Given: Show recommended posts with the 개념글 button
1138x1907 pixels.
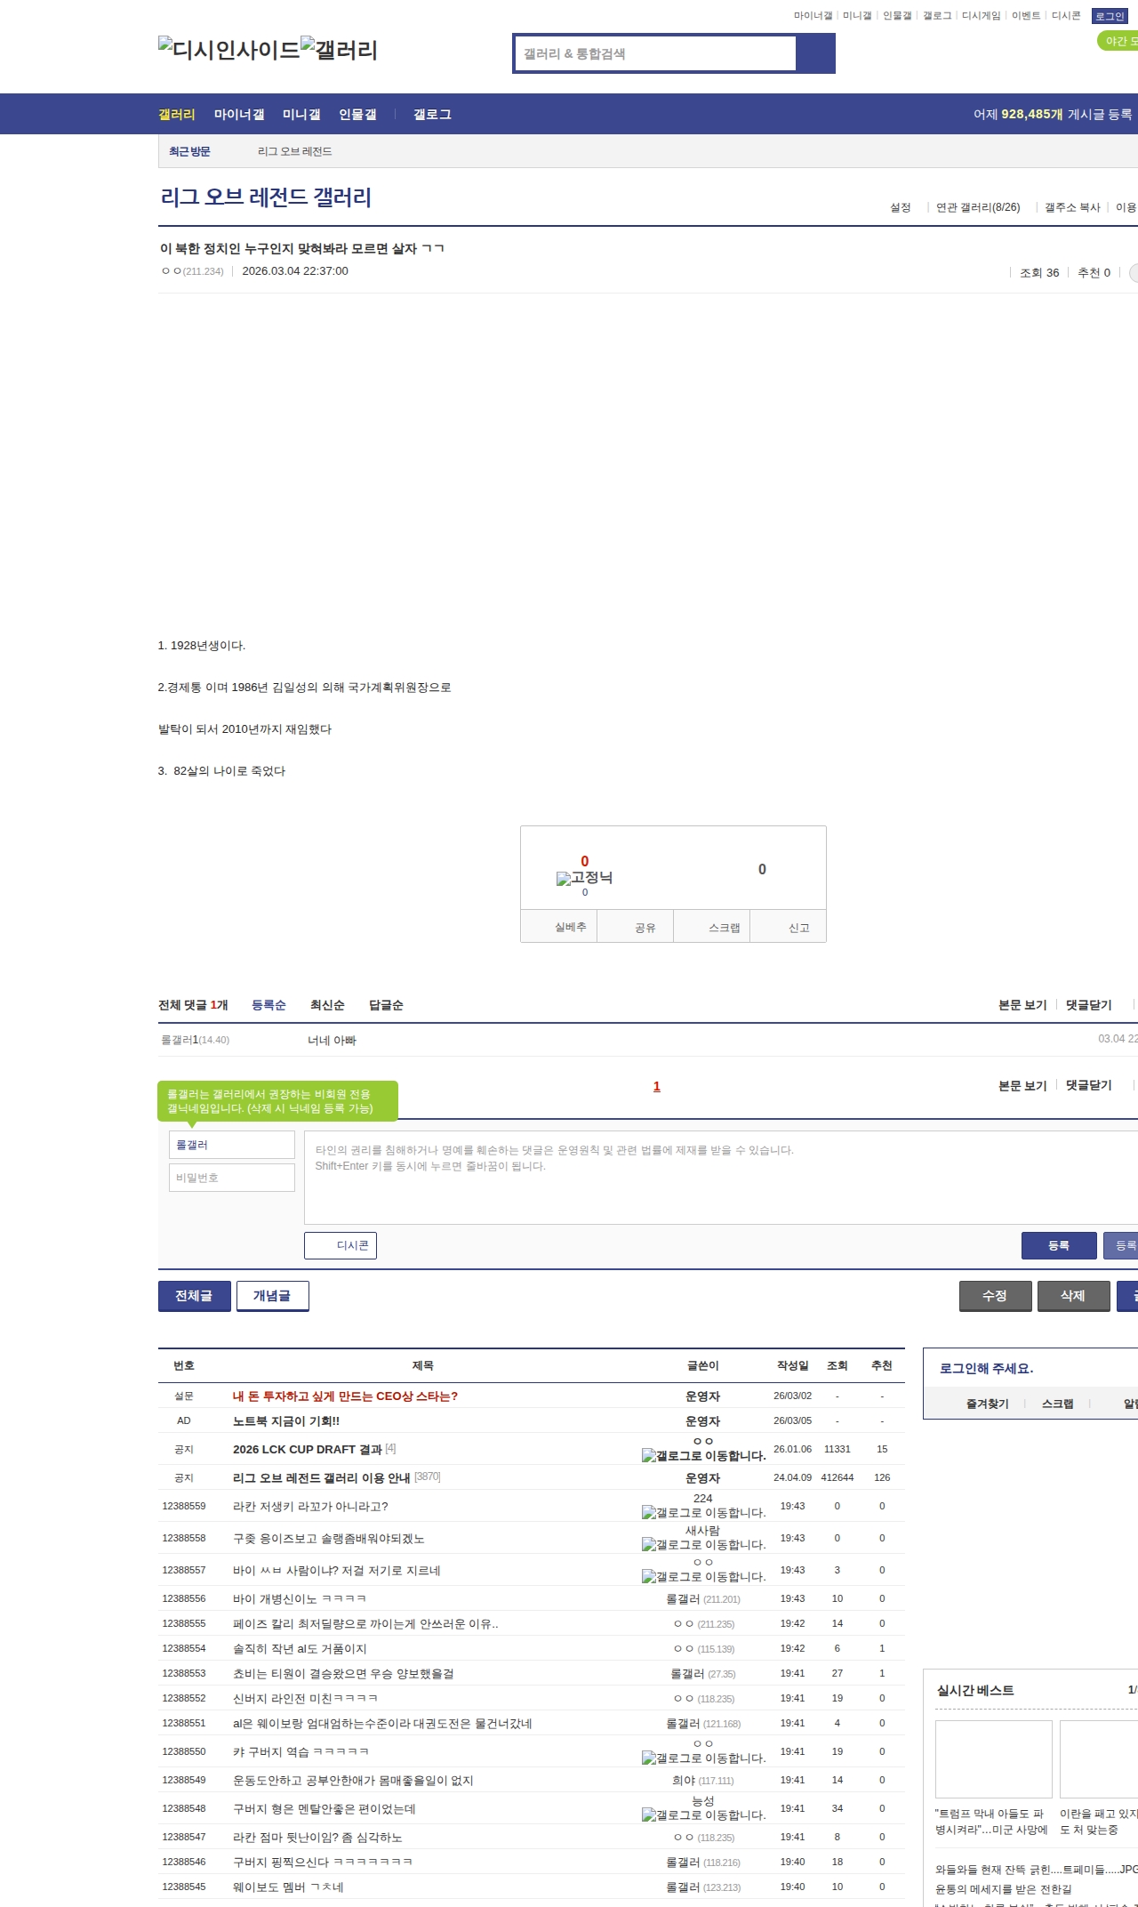Looking at the screenshot, I should point(273,1296).
